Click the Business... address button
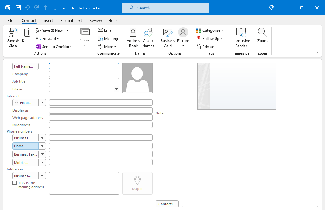This screenshot has height=210, width=325. [x=25, y=176]
